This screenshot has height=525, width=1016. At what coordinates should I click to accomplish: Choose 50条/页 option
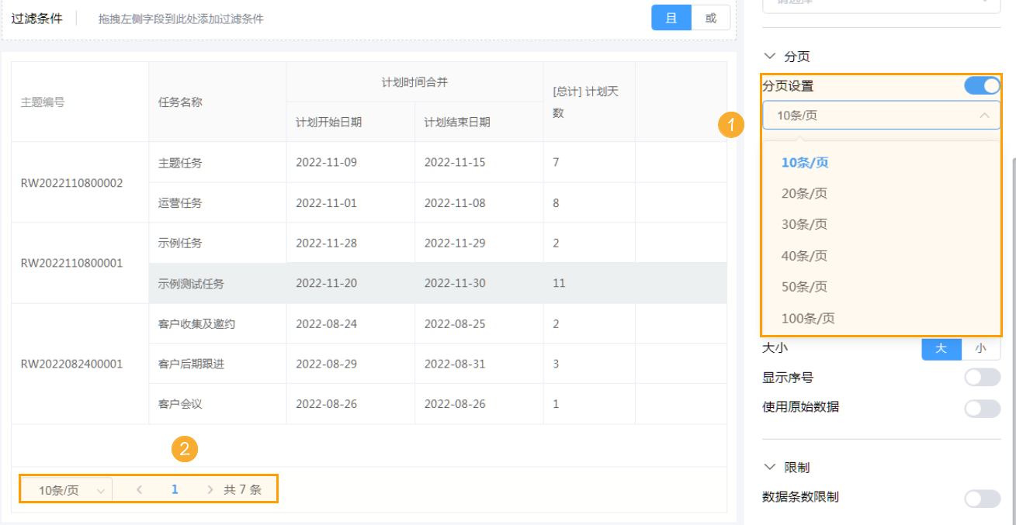804,287
